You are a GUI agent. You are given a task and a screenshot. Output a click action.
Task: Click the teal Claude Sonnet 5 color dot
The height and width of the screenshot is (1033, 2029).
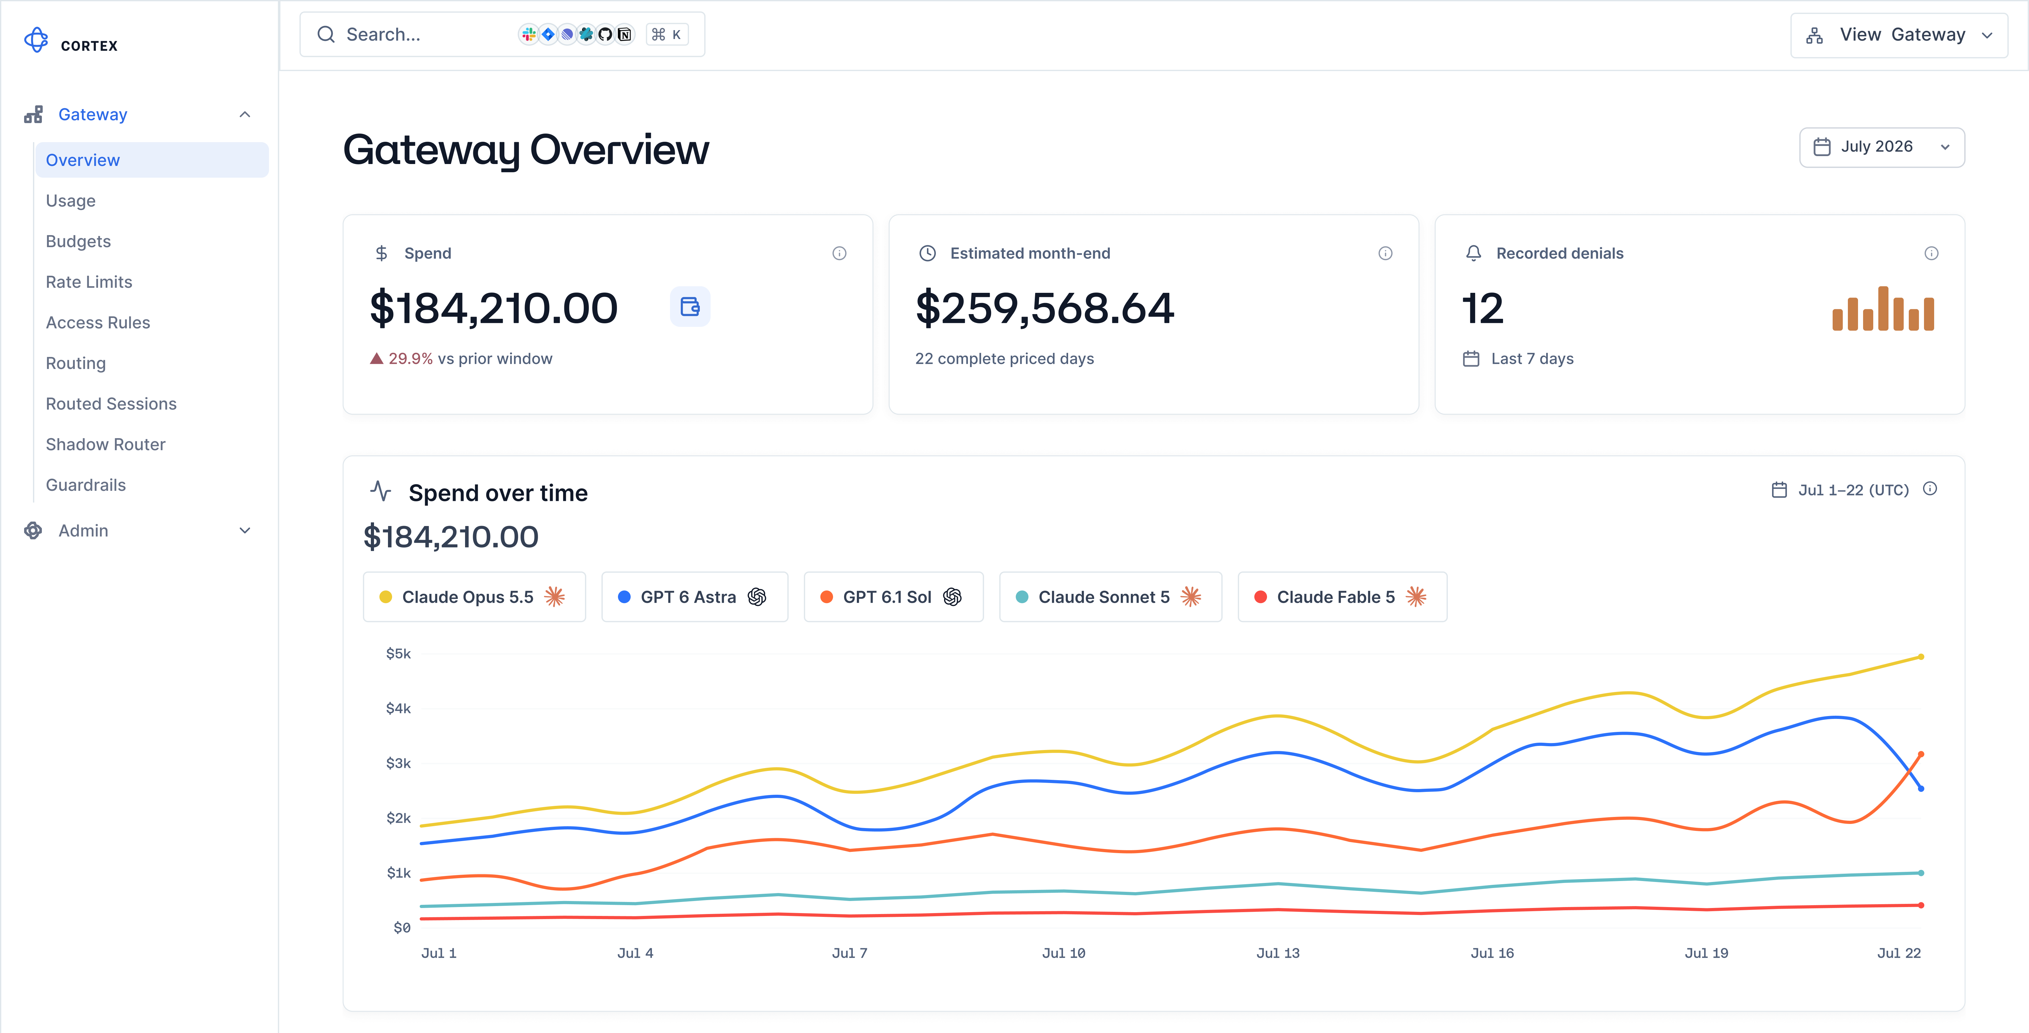click(x=1022, y=597)
